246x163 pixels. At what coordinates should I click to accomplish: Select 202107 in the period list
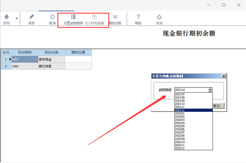[x=194, y=95]
